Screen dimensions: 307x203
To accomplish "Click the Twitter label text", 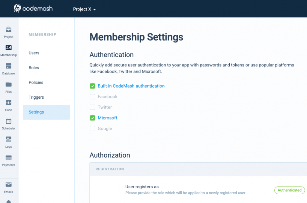I will click(105, 107).
